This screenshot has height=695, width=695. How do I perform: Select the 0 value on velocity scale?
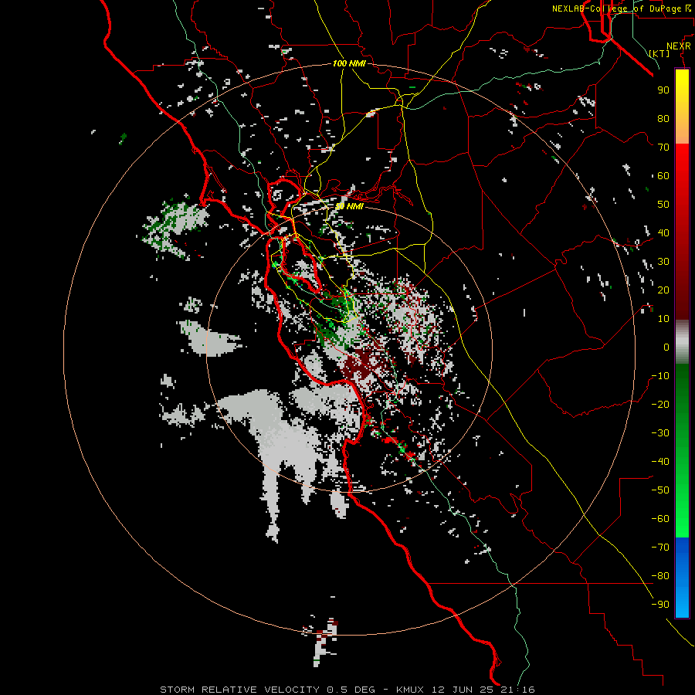coord(666,347)
